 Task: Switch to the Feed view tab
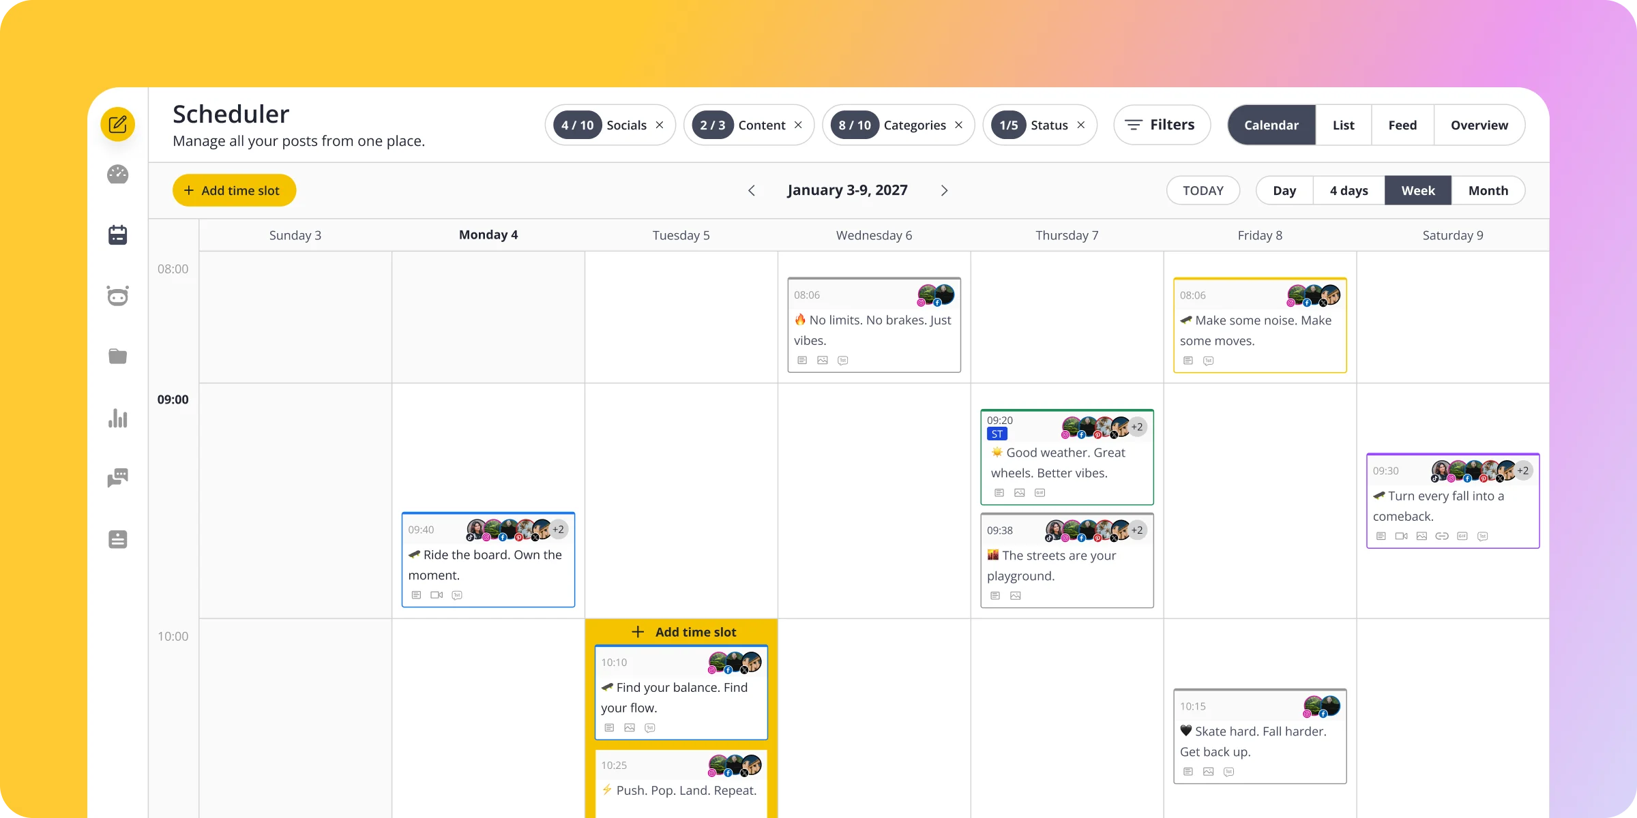click(x=1402, y=125)
